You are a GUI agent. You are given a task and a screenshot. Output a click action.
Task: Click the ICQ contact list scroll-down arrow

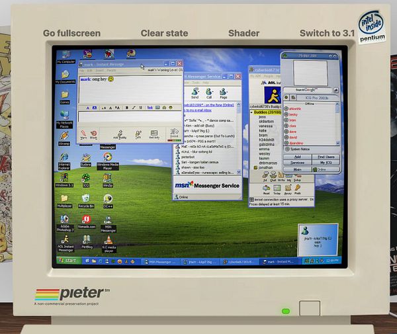pos(337,144)
